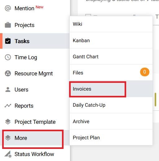Click the Mention at-sign icon

(8, 8)
